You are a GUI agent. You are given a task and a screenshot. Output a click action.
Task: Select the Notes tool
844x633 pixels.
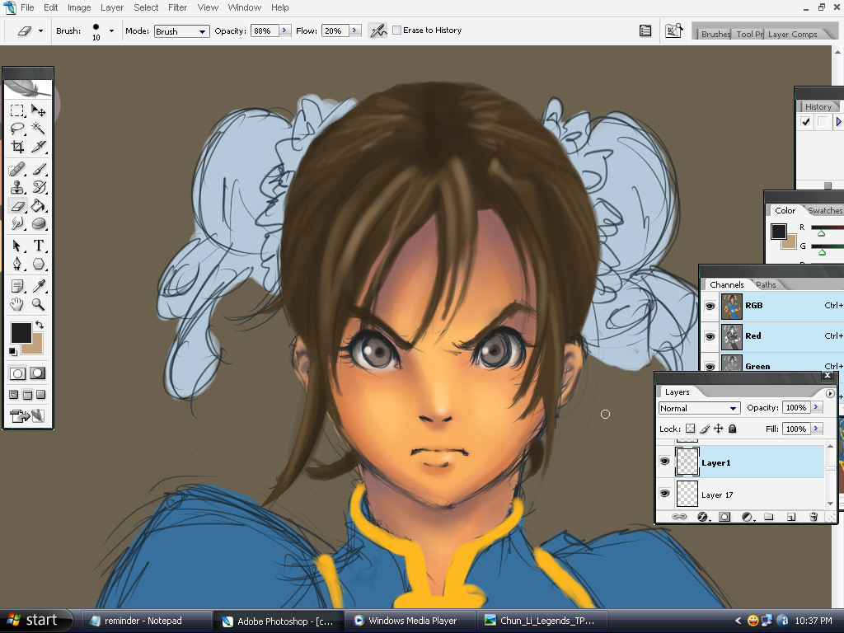(x=17, y=286)
